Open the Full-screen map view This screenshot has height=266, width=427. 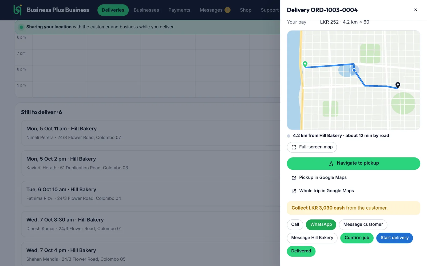click(312, 147)
